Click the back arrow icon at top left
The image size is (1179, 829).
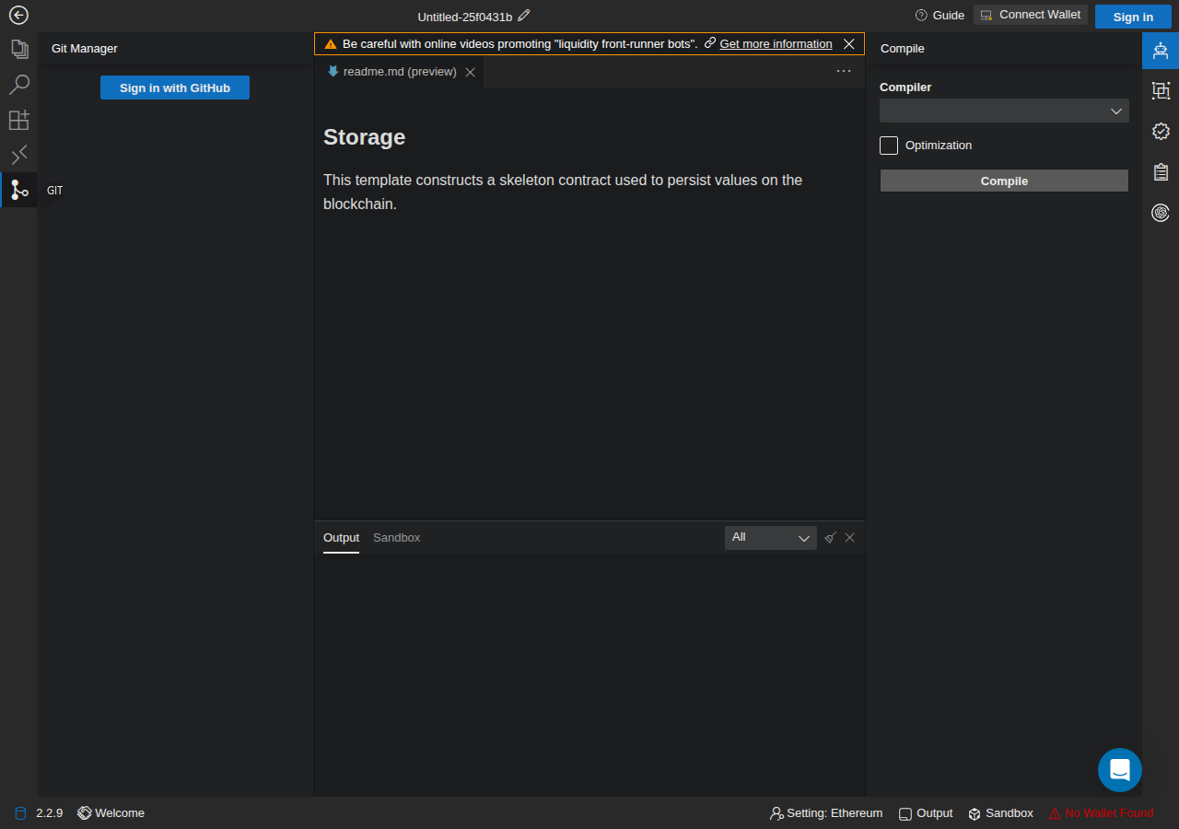tap(18, 15)
